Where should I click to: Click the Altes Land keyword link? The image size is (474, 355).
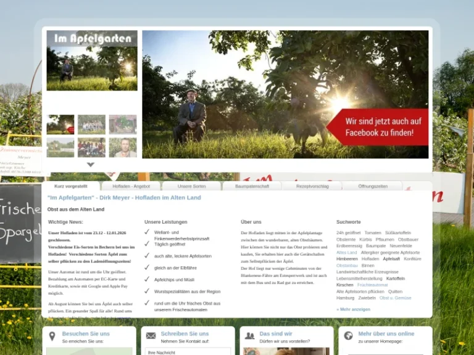(x=346, y=252)
